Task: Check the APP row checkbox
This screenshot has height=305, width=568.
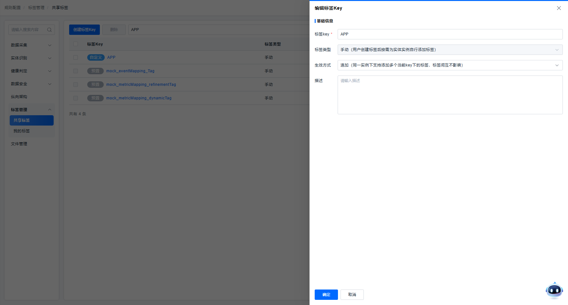Action: tap(76, 57)
